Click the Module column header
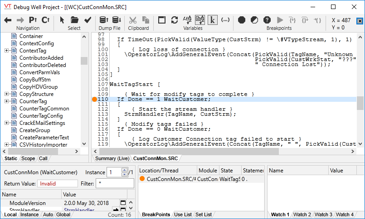Image resolution: width=365 pixels, height=219 pixels. point(208,171)
